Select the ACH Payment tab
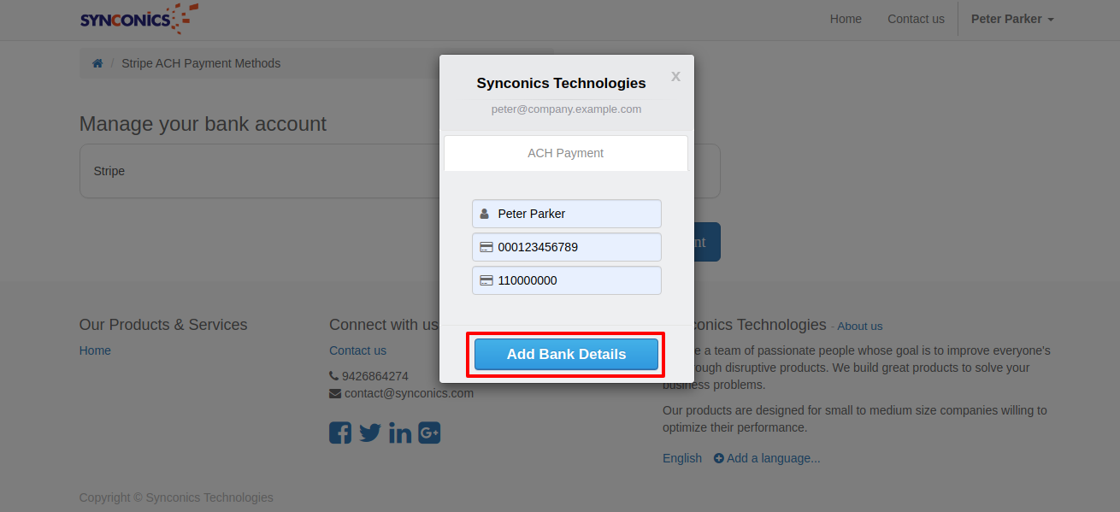 (x=566, y=153)
